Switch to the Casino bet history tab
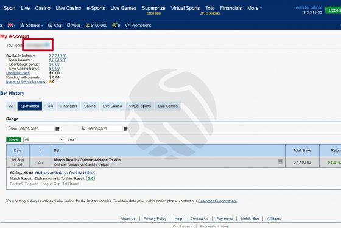Image resolution: width=341 pixels, height=228 pixels. pyautogui.click(x=90, y=106)
